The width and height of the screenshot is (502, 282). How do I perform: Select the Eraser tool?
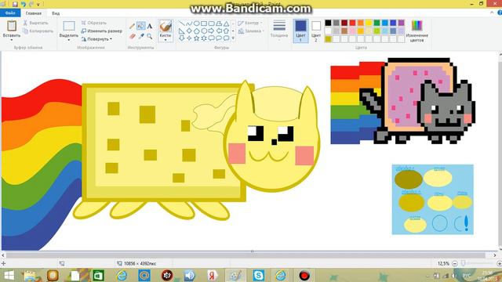click(132, 37)
